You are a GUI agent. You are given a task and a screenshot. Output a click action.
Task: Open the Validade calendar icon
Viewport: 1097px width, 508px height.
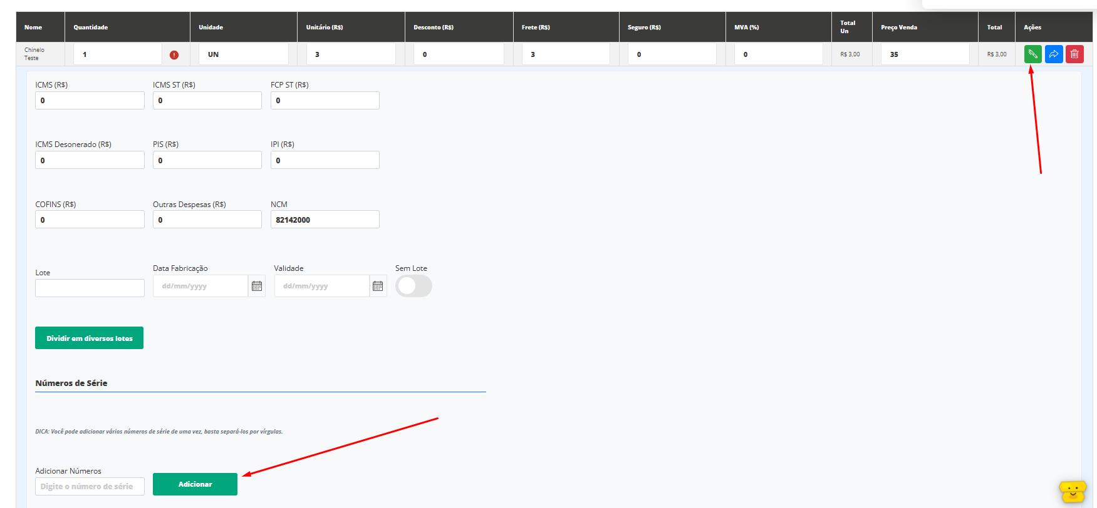(x=378, y=286)
